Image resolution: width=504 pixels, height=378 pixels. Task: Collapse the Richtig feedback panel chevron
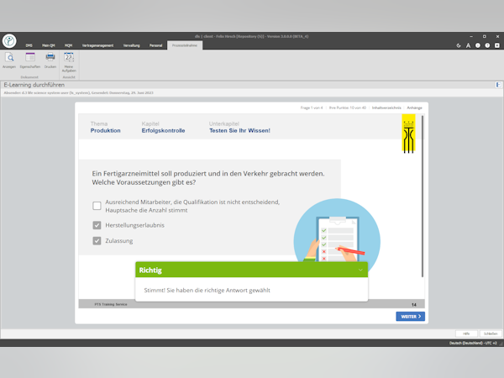(x=360, y=270)
